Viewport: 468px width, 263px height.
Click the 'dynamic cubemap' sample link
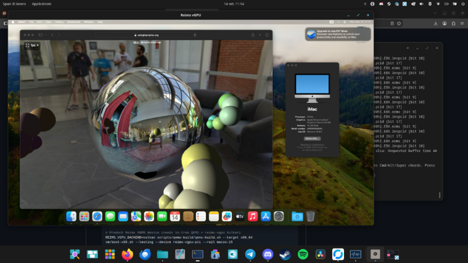151,42
